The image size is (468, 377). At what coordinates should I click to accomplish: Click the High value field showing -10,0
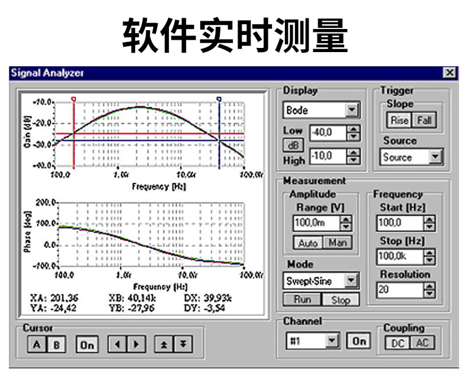point(328,156)
